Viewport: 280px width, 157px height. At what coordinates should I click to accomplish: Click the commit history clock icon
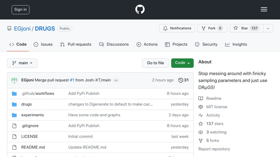point(181,80)
